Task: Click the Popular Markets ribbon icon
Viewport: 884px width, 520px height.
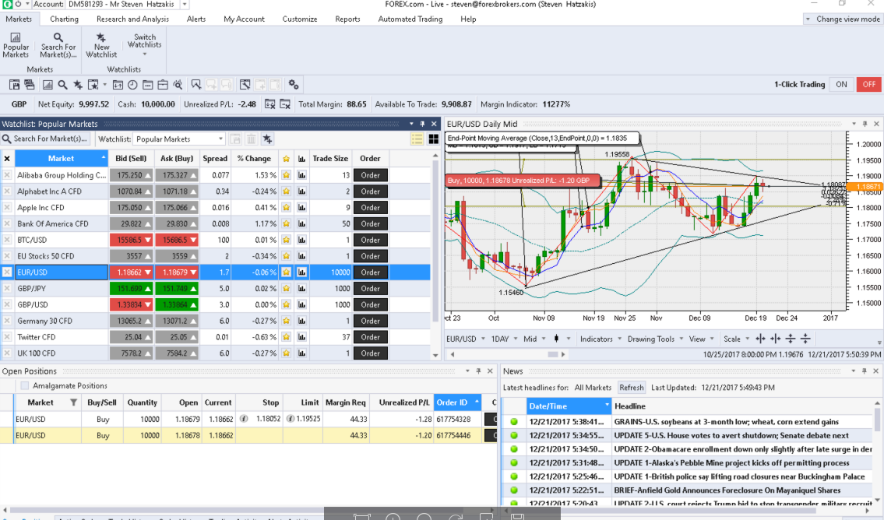Action: point(16,45)
